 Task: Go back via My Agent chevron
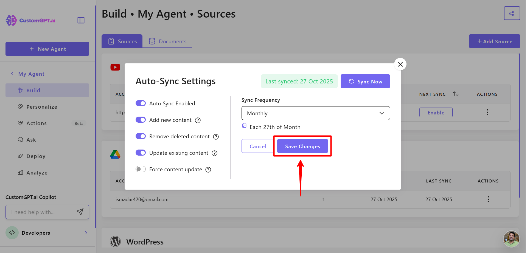coord(12,74)
